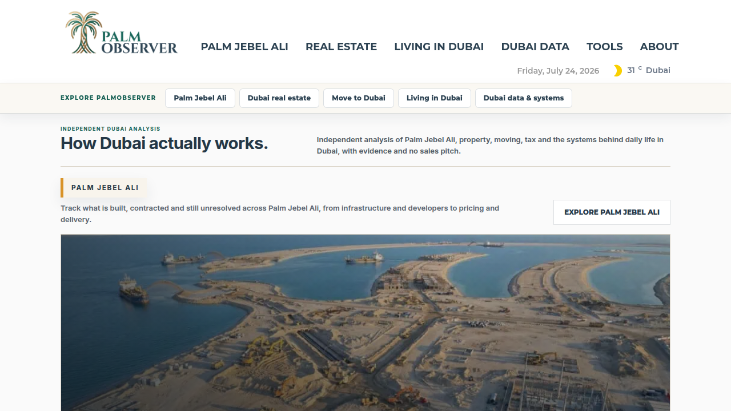Click the 'Track what is built' description
This screenshot has height=411, width=731.
pos(280,213)
